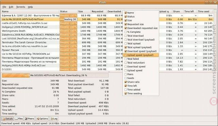The width and height of the screenshot is (218, 126).
Task: Open the File menu
Action: pos(4,7)
